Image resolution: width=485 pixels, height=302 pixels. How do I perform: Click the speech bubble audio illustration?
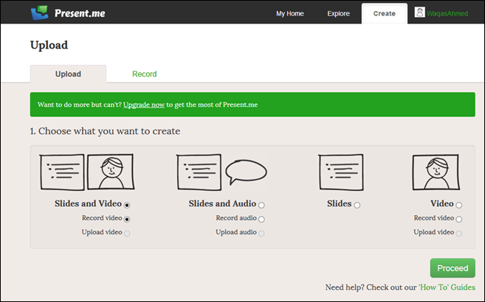point(246,172)
